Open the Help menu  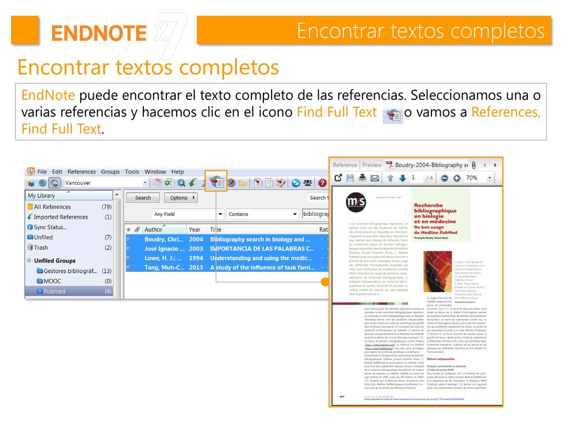point(177,171)
